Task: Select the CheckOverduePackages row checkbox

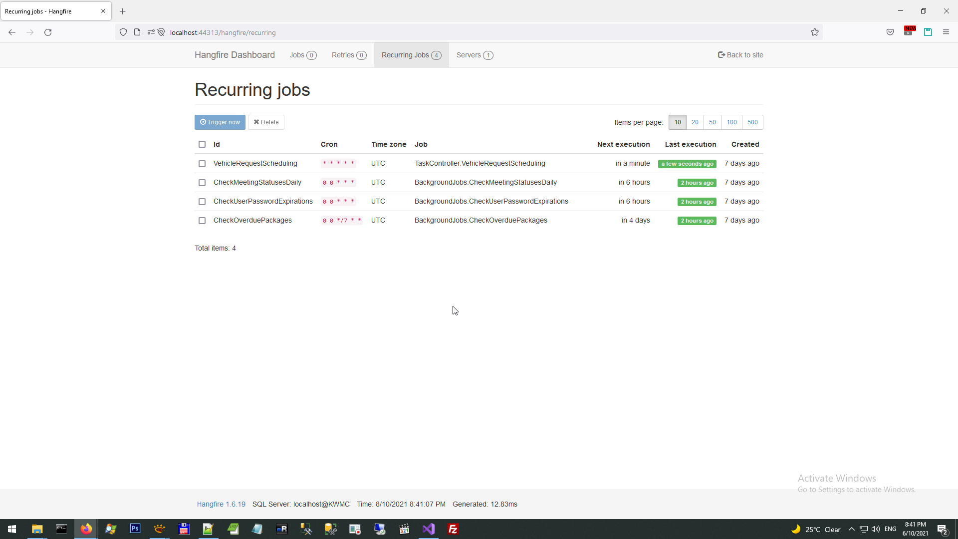Action: pyautogui.click(x=202, y=221)
